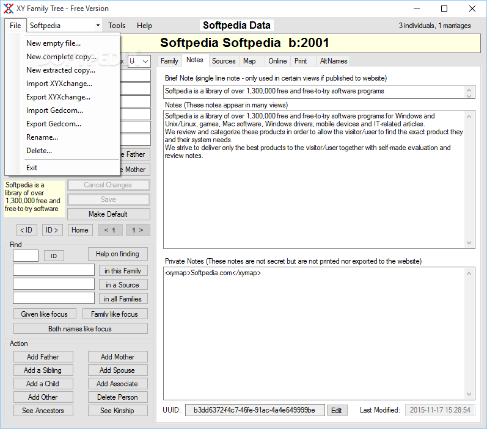
Task: Click the Last Modified date field
Action: [440, 410]
